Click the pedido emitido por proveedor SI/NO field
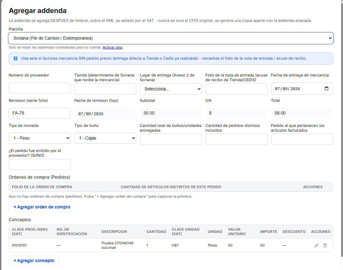 click(40, 164)
